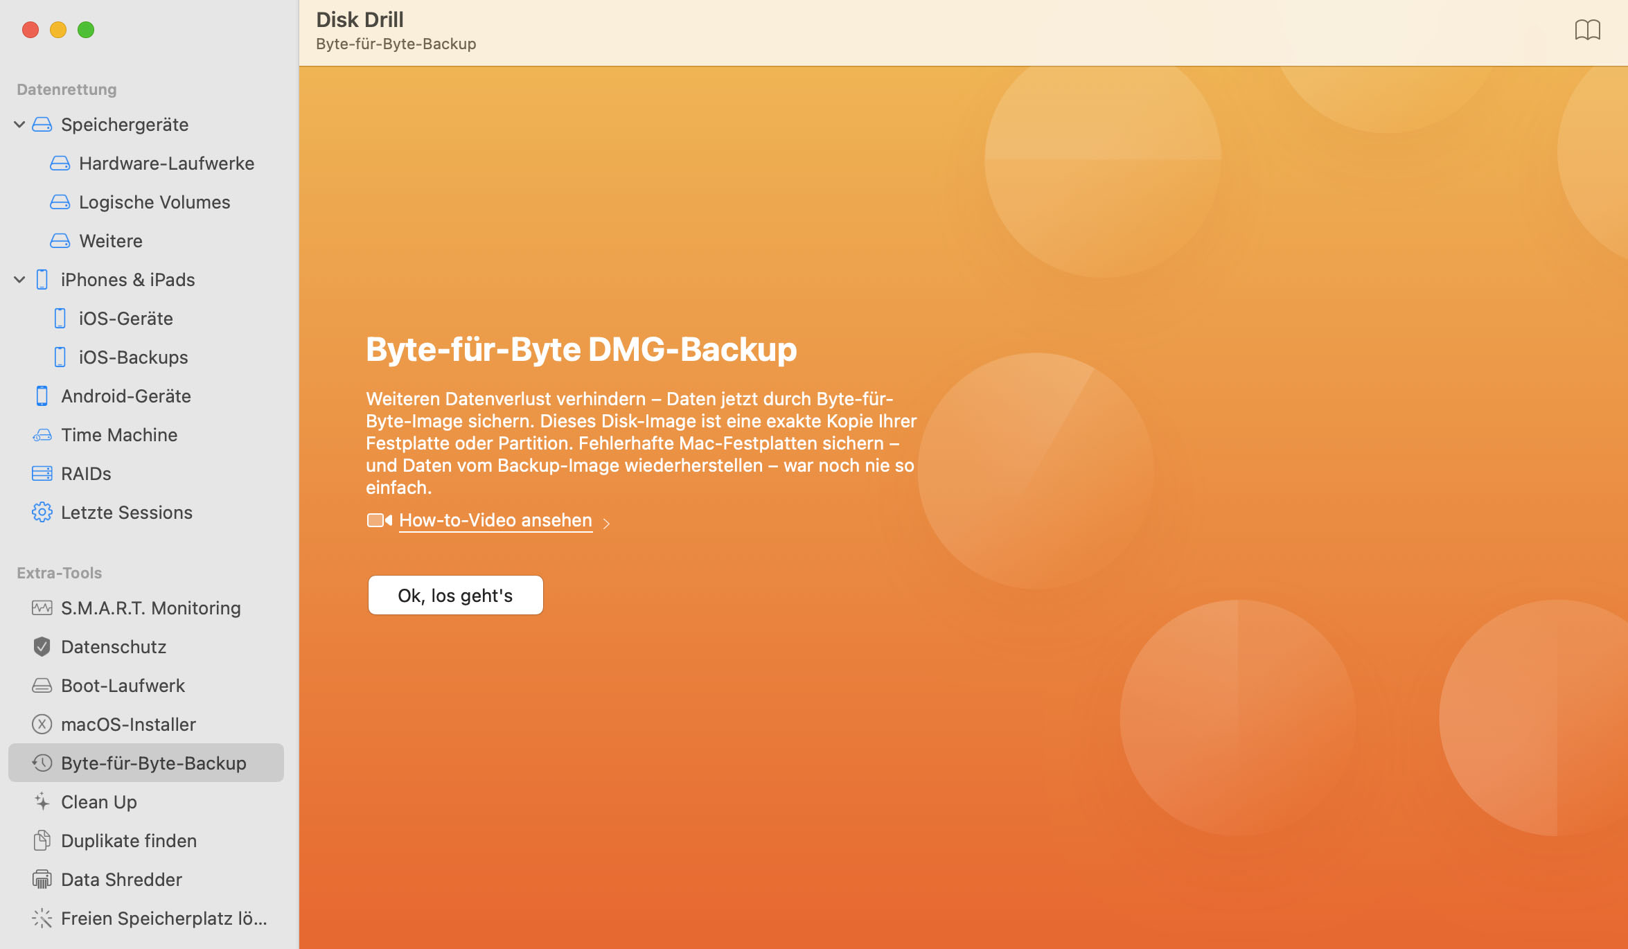Select Letzte Sessions in sidebar

tap(127, 512)
